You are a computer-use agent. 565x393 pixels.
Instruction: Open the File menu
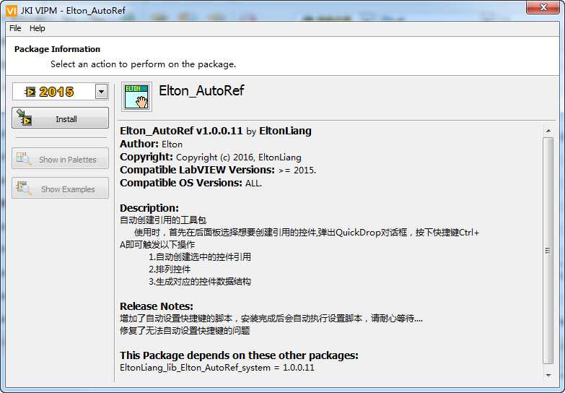tap(15, 28)
